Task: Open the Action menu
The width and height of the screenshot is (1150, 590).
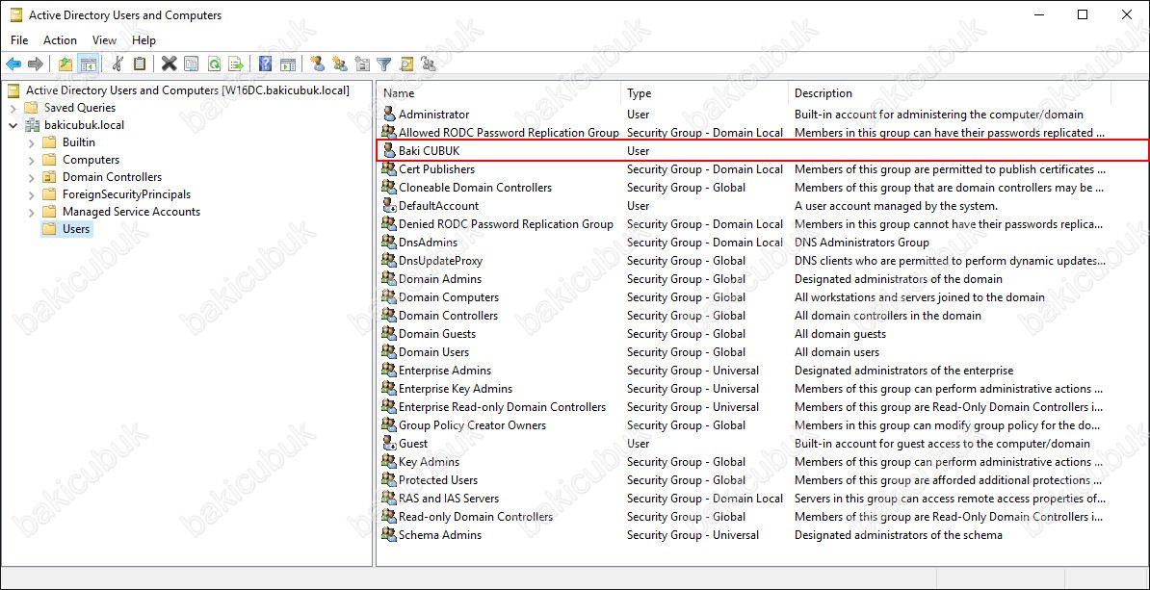Action: pyautogui.click(x=60, y=40)
